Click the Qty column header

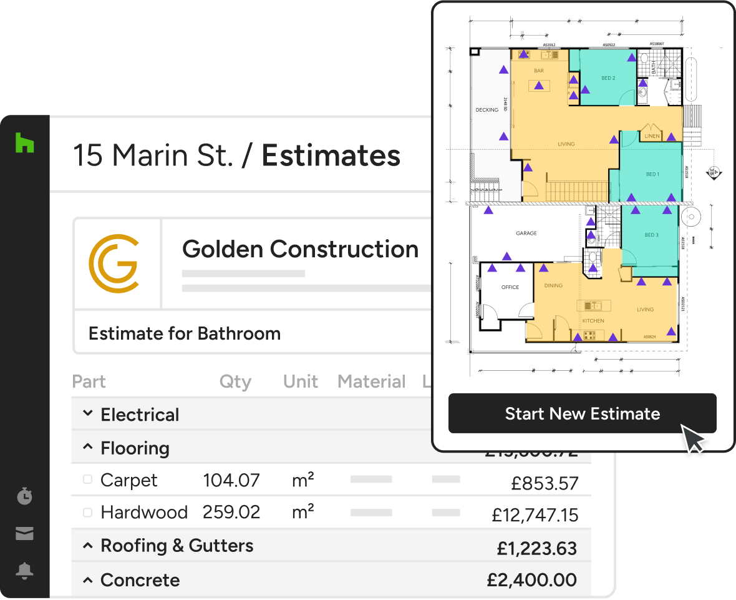click(235, 381)
